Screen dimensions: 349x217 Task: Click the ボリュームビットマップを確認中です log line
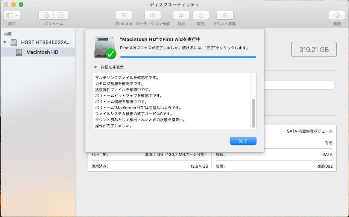pos(129,96)
